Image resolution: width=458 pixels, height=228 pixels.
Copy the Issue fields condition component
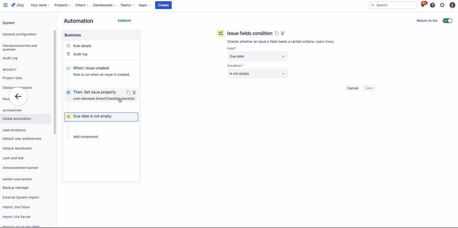coord(277,33)
